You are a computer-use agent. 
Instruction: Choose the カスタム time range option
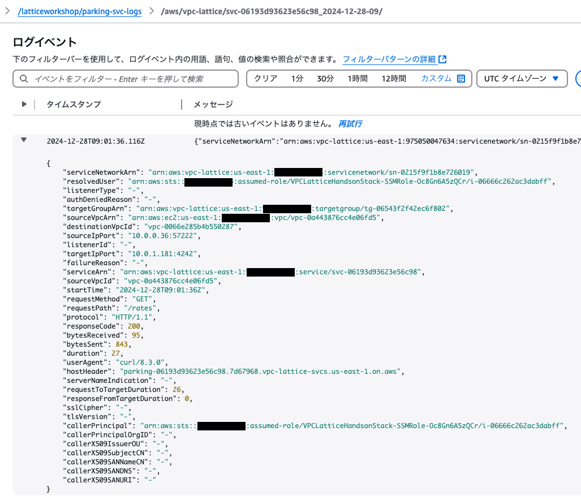[x=437, y=79]
